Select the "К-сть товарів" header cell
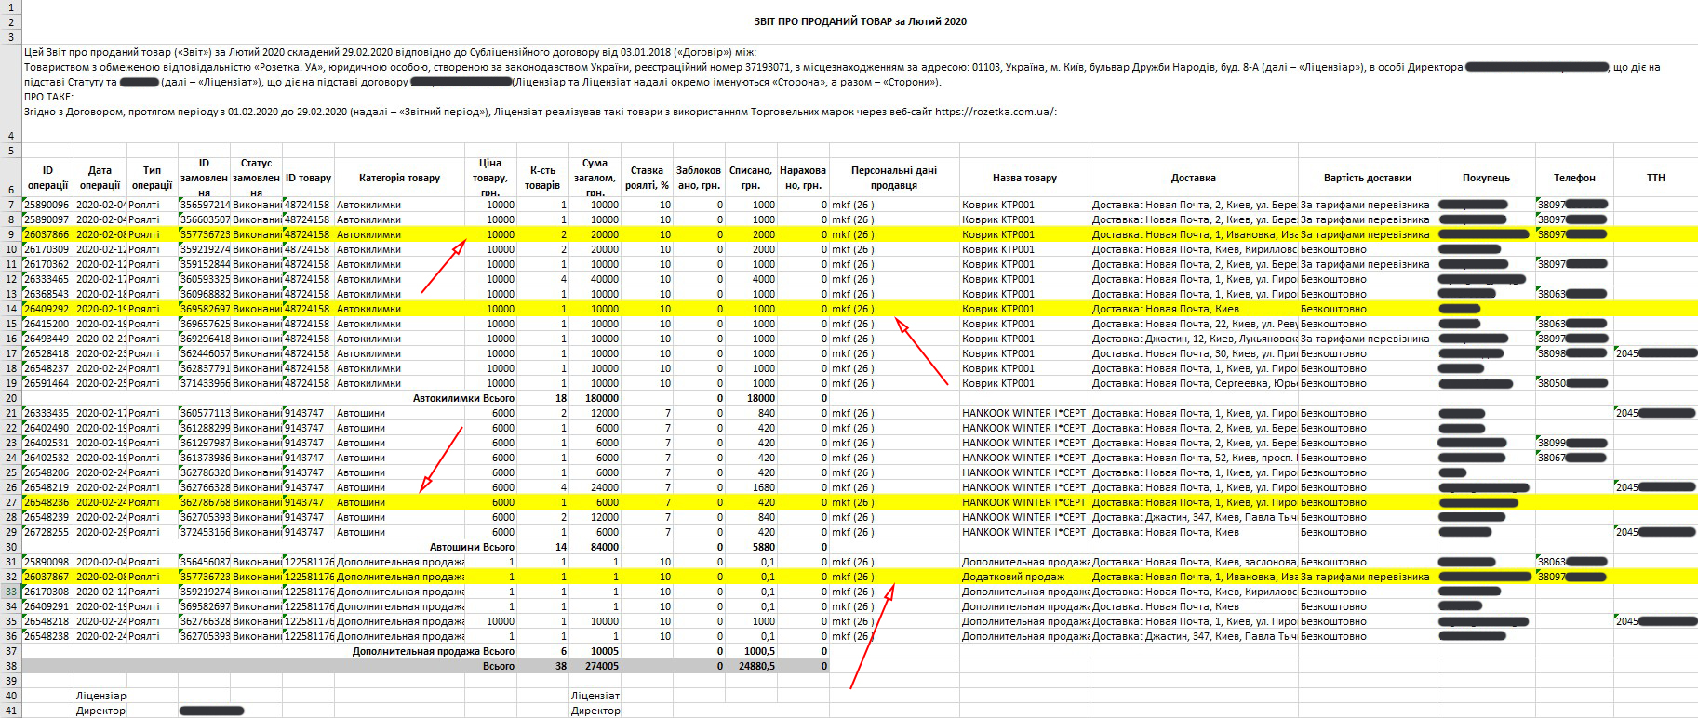1698x718 pixels. tap(542, 178)
